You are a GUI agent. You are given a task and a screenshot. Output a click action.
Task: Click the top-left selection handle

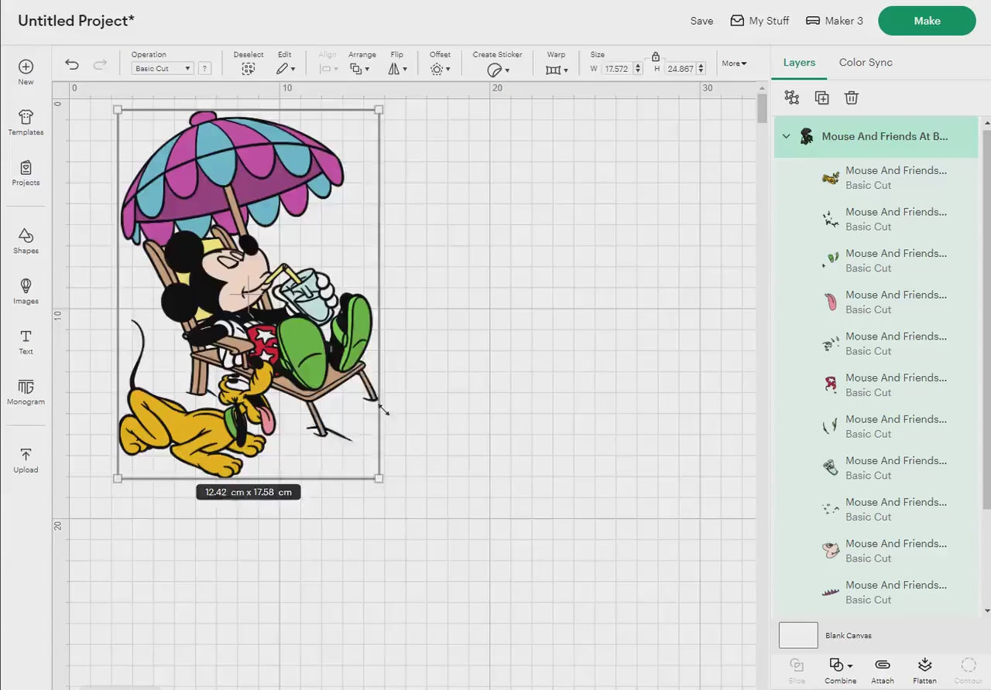118,110
